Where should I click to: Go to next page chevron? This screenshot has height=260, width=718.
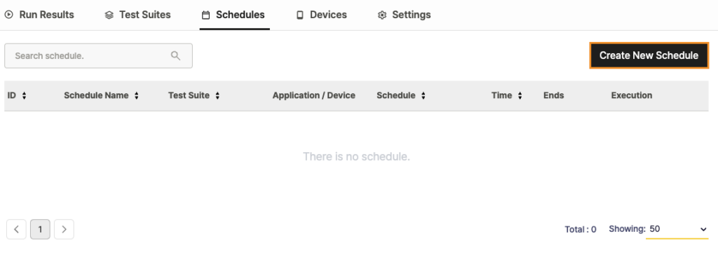click(x=64, y=229)
